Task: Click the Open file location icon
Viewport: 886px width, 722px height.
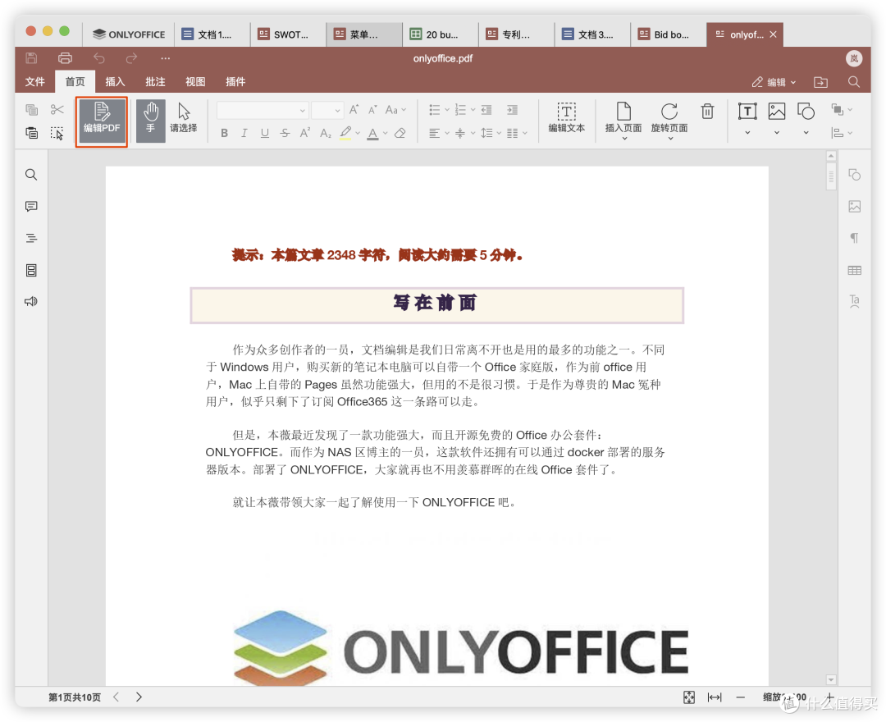Action: pos(820,82)
